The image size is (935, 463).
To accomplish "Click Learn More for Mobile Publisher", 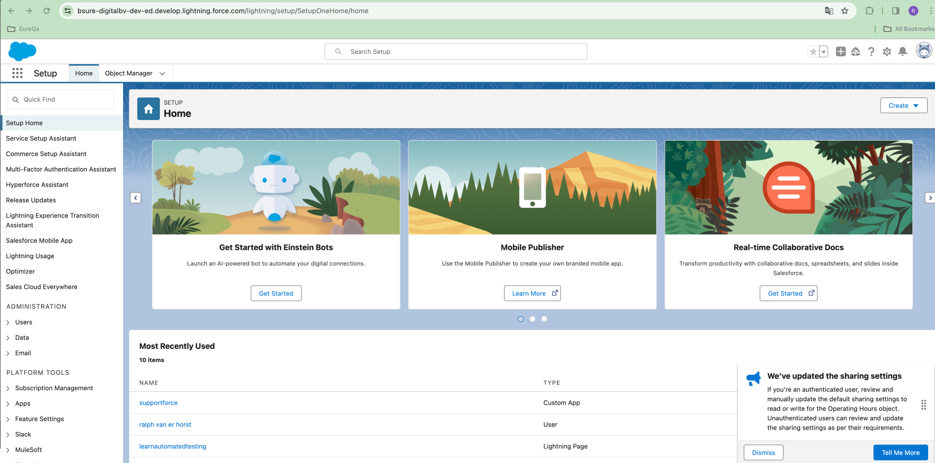I will 532,293.
